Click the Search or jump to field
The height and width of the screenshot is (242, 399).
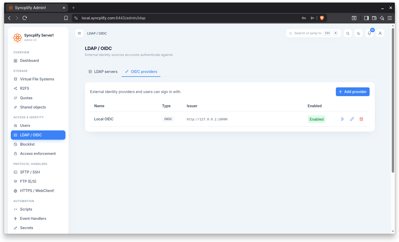[313, 33]
